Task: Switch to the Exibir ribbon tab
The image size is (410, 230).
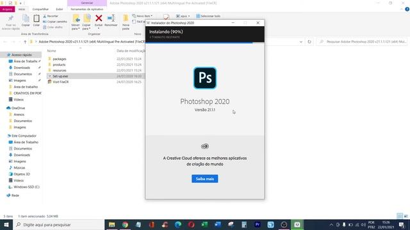Action: pyautogui.click(x=60, y=9)
